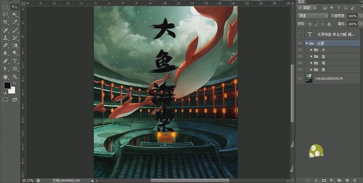363x183 pixels.
Task: Filter layers by smart objects
Action: tap(353, 8)
